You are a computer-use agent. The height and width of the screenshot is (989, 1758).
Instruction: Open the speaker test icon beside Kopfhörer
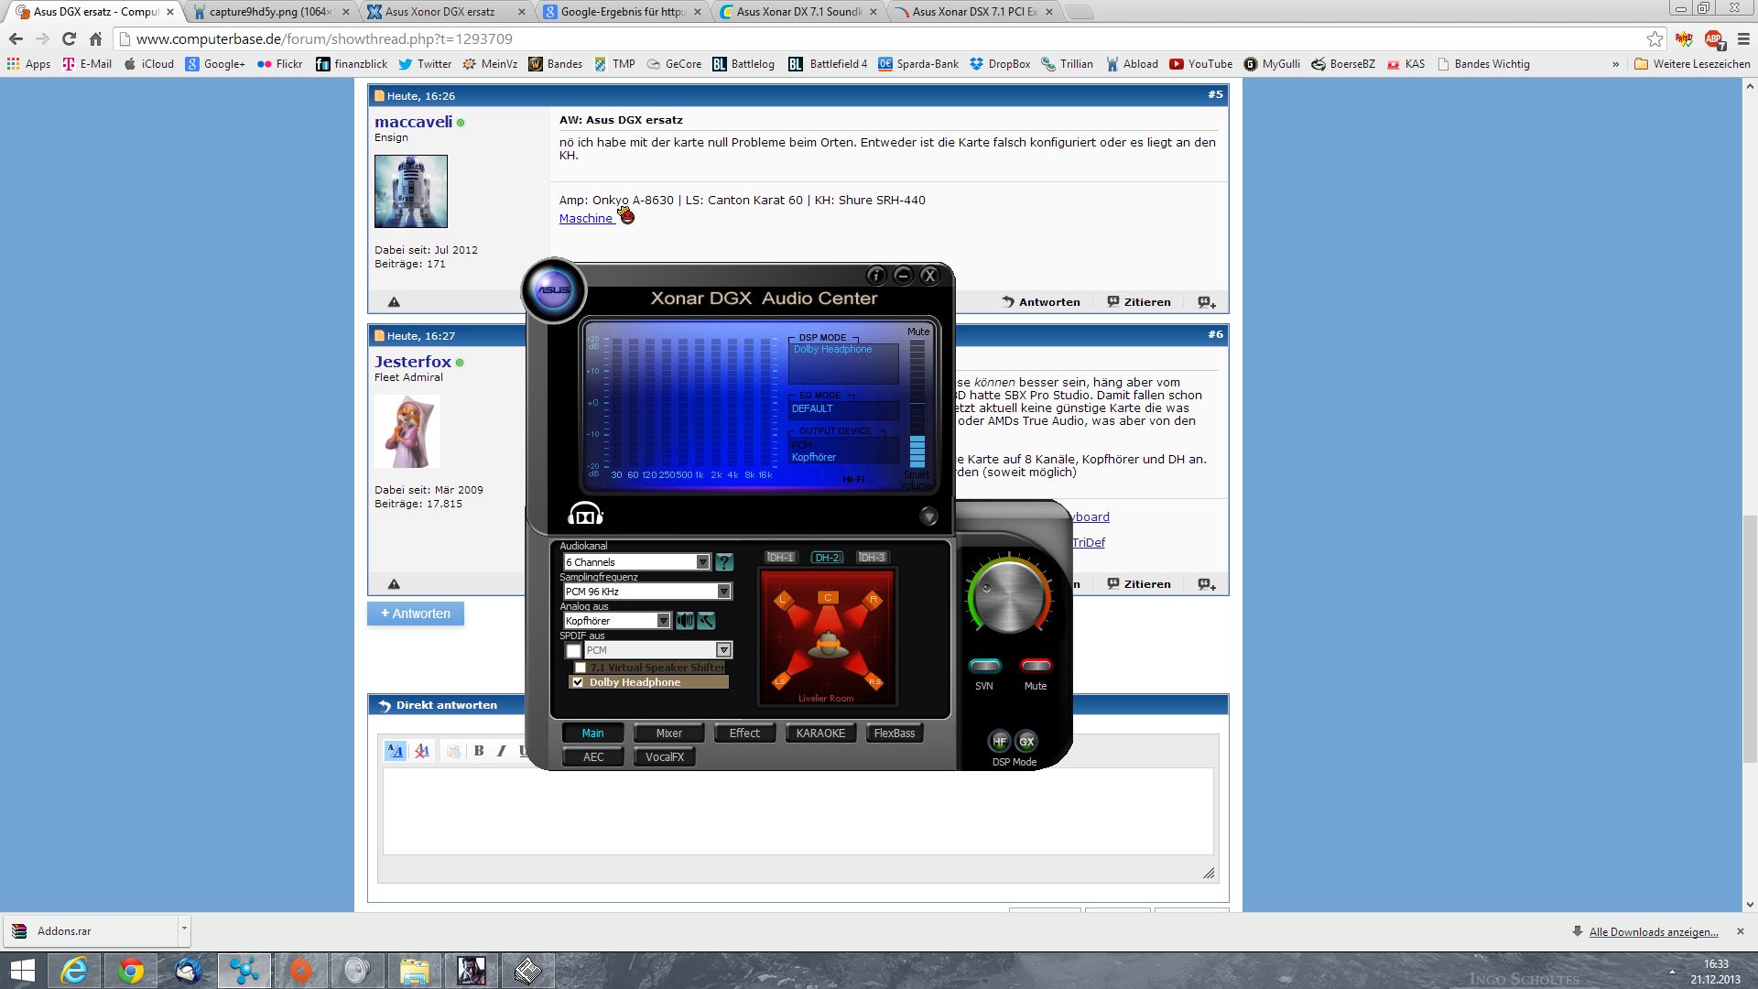(x=685, y=621)
